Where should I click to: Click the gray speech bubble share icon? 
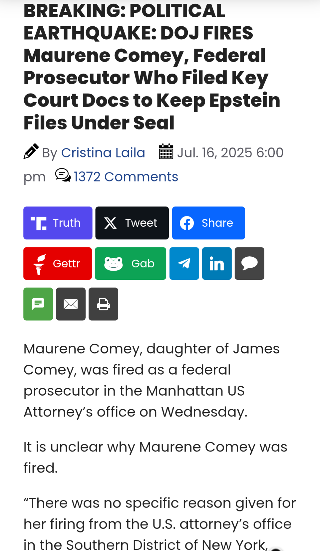[x=249, y=263]
